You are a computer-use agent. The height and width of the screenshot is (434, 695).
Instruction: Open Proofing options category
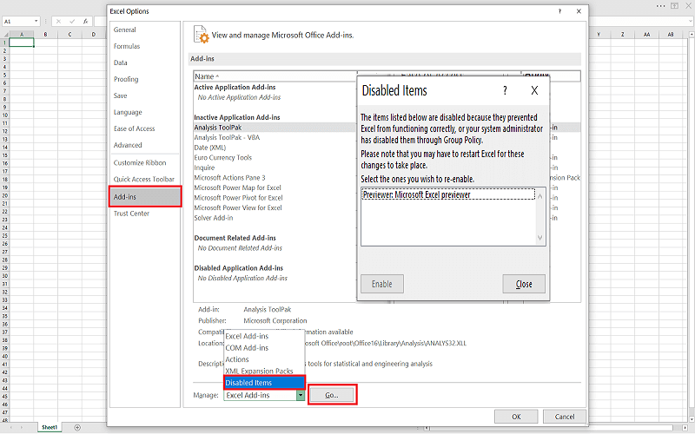[126, 79]
